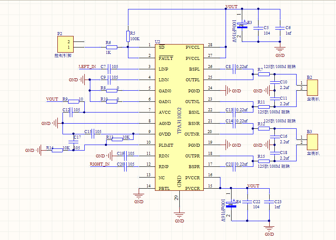Select capacitor C23 1nf symbol
336x240 pixels.
[x=269, y=202]
